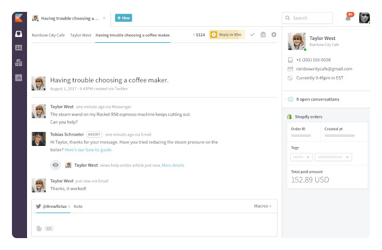Click Tobias Schroeter's avatar in the thread
The width and height of the screenshot is (382, 250).
point(39,139)
